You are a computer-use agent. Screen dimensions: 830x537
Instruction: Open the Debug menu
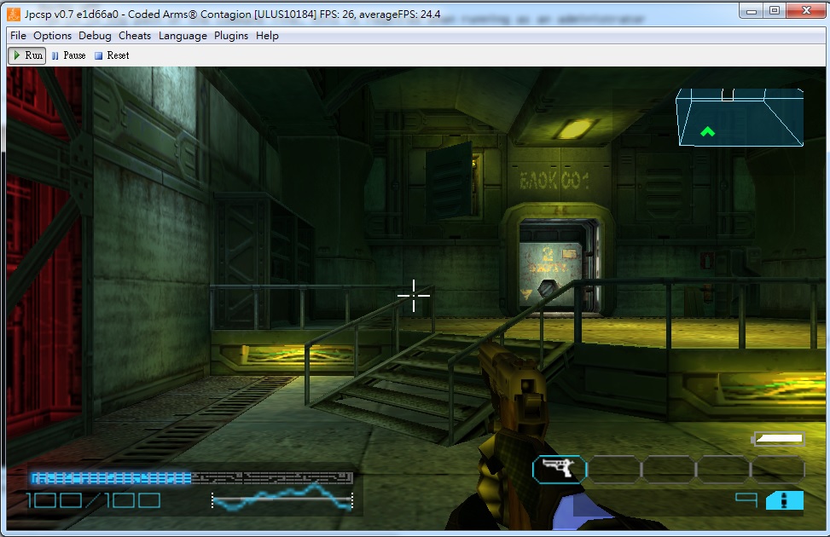(95, 36)
